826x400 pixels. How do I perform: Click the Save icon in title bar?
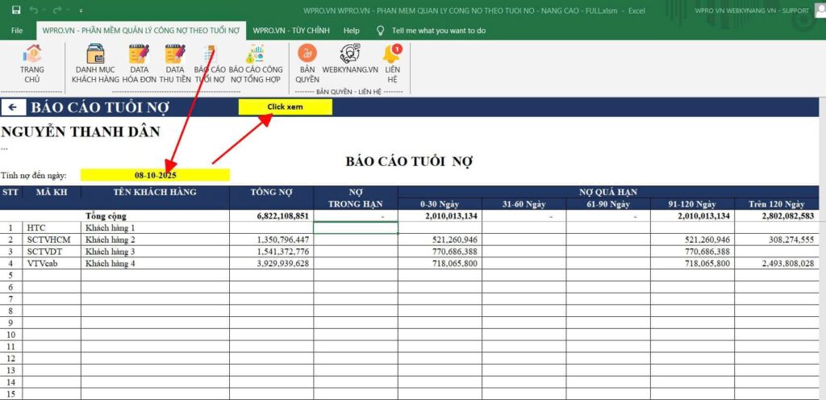[16, 10]
